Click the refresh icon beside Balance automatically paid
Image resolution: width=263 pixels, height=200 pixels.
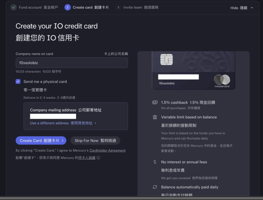pos(155,187)
